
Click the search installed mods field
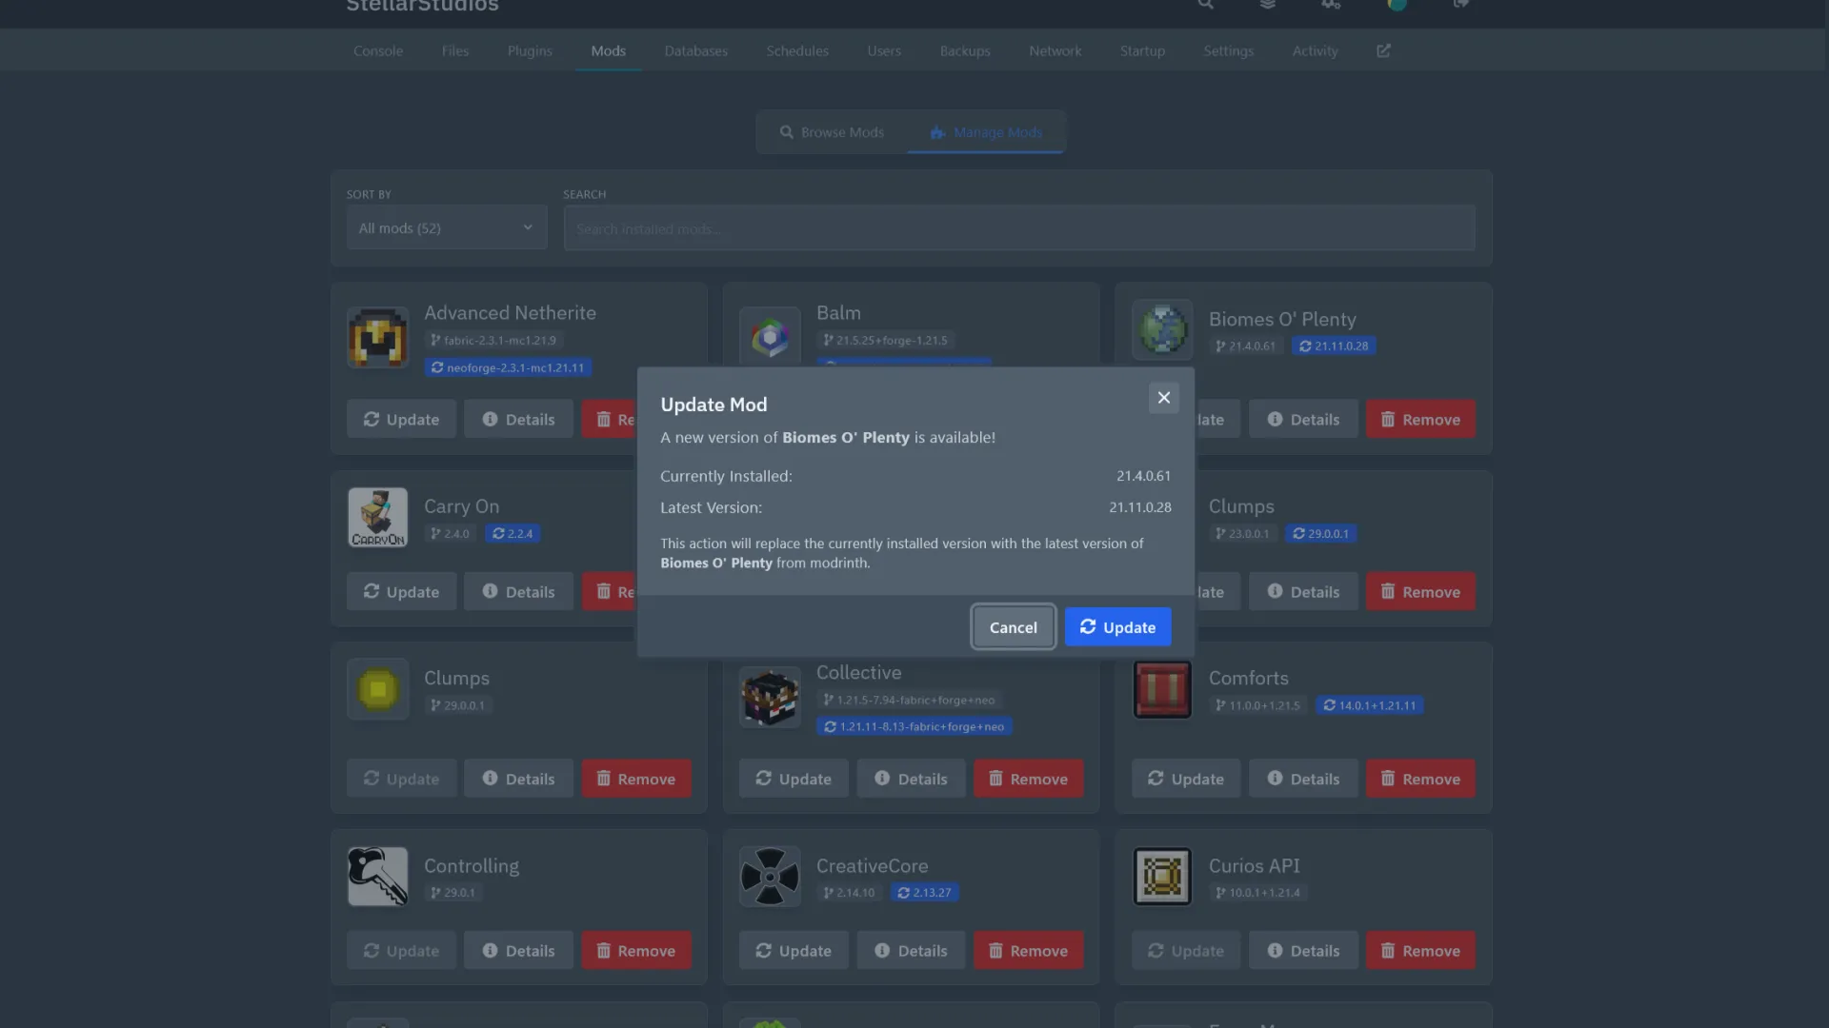1018,228
